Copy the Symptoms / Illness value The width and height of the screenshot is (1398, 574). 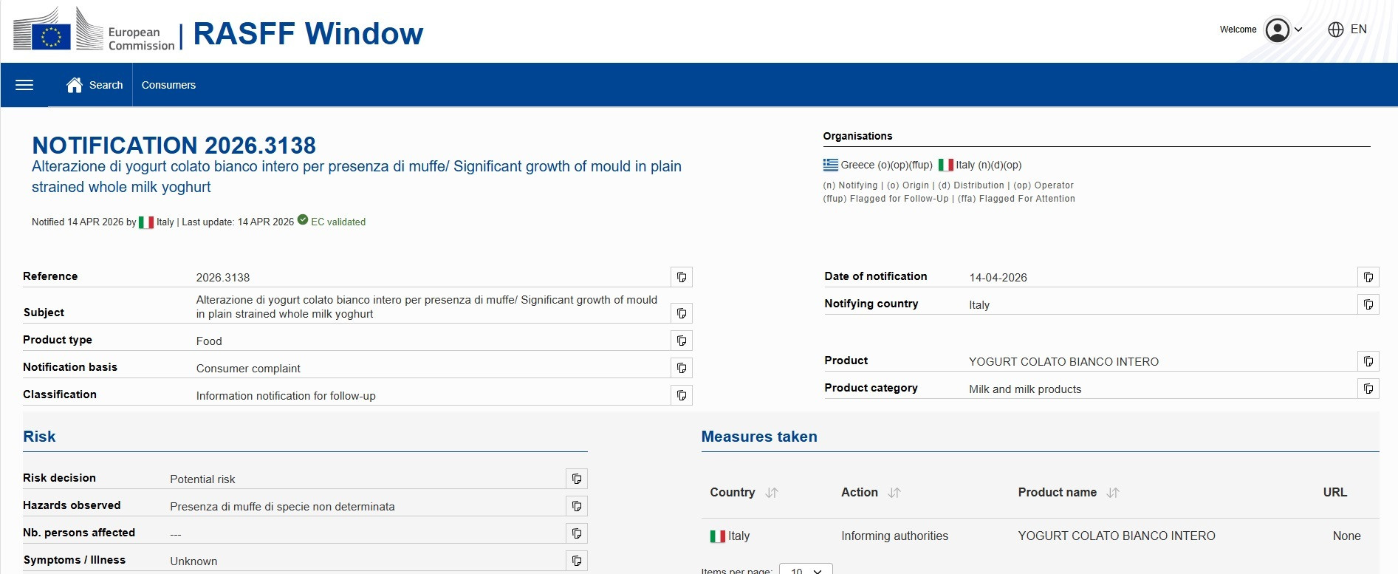[x=577, y=561]
